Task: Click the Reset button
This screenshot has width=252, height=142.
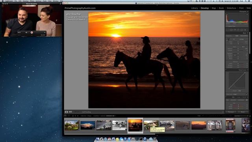Action: 243,112
